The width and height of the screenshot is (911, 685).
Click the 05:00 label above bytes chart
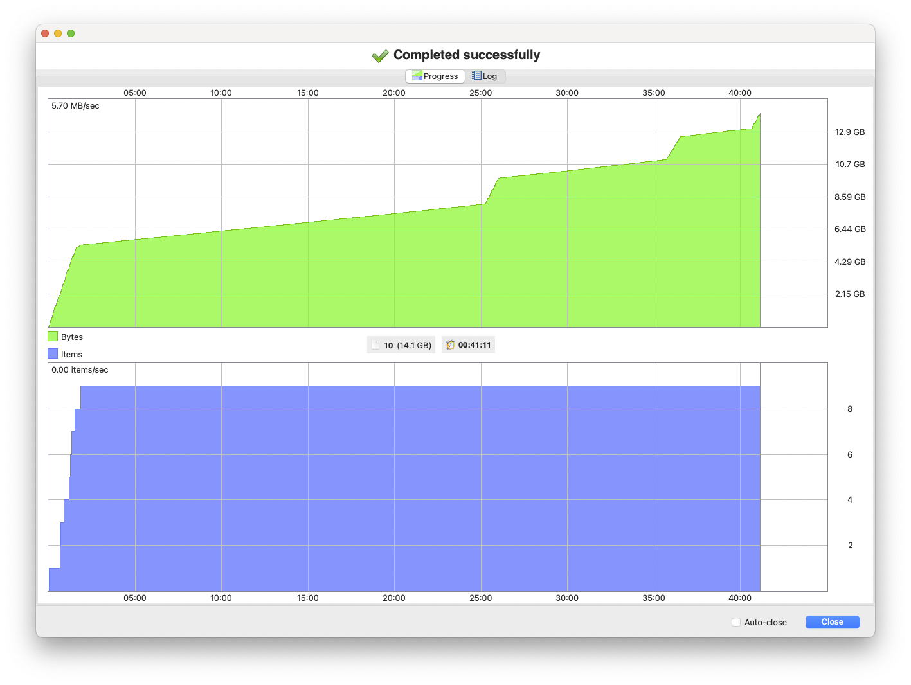(x=135, y=93)
